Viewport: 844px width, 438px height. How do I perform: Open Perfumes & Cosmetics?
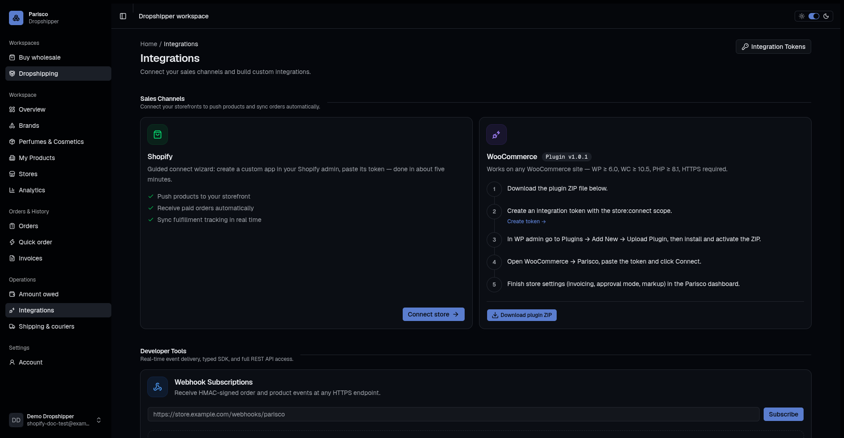pos(58,142)
